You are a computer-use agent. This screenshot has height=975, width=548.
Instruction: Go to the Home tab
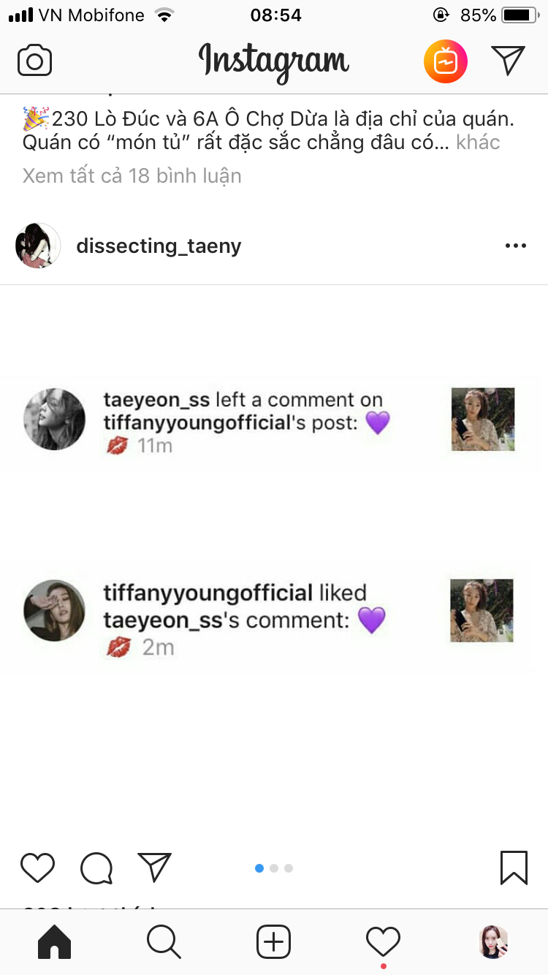point(55,942)
